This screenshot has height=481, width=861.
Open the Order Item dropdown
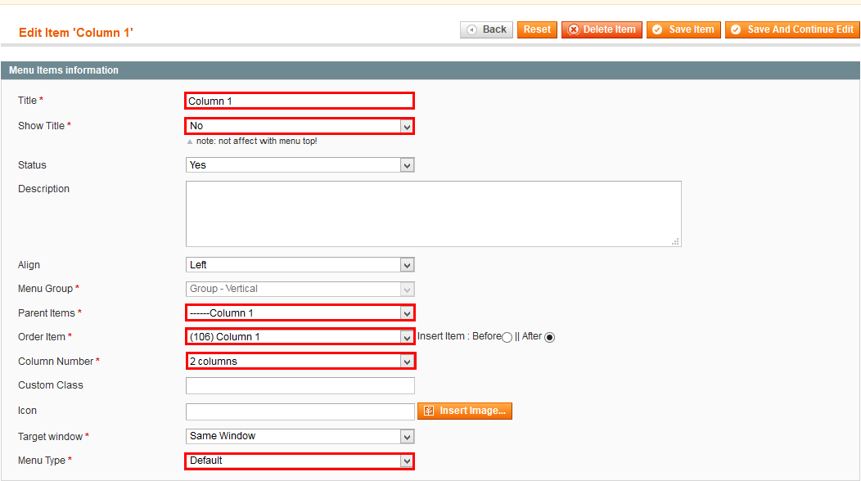[x=300, y=336]
